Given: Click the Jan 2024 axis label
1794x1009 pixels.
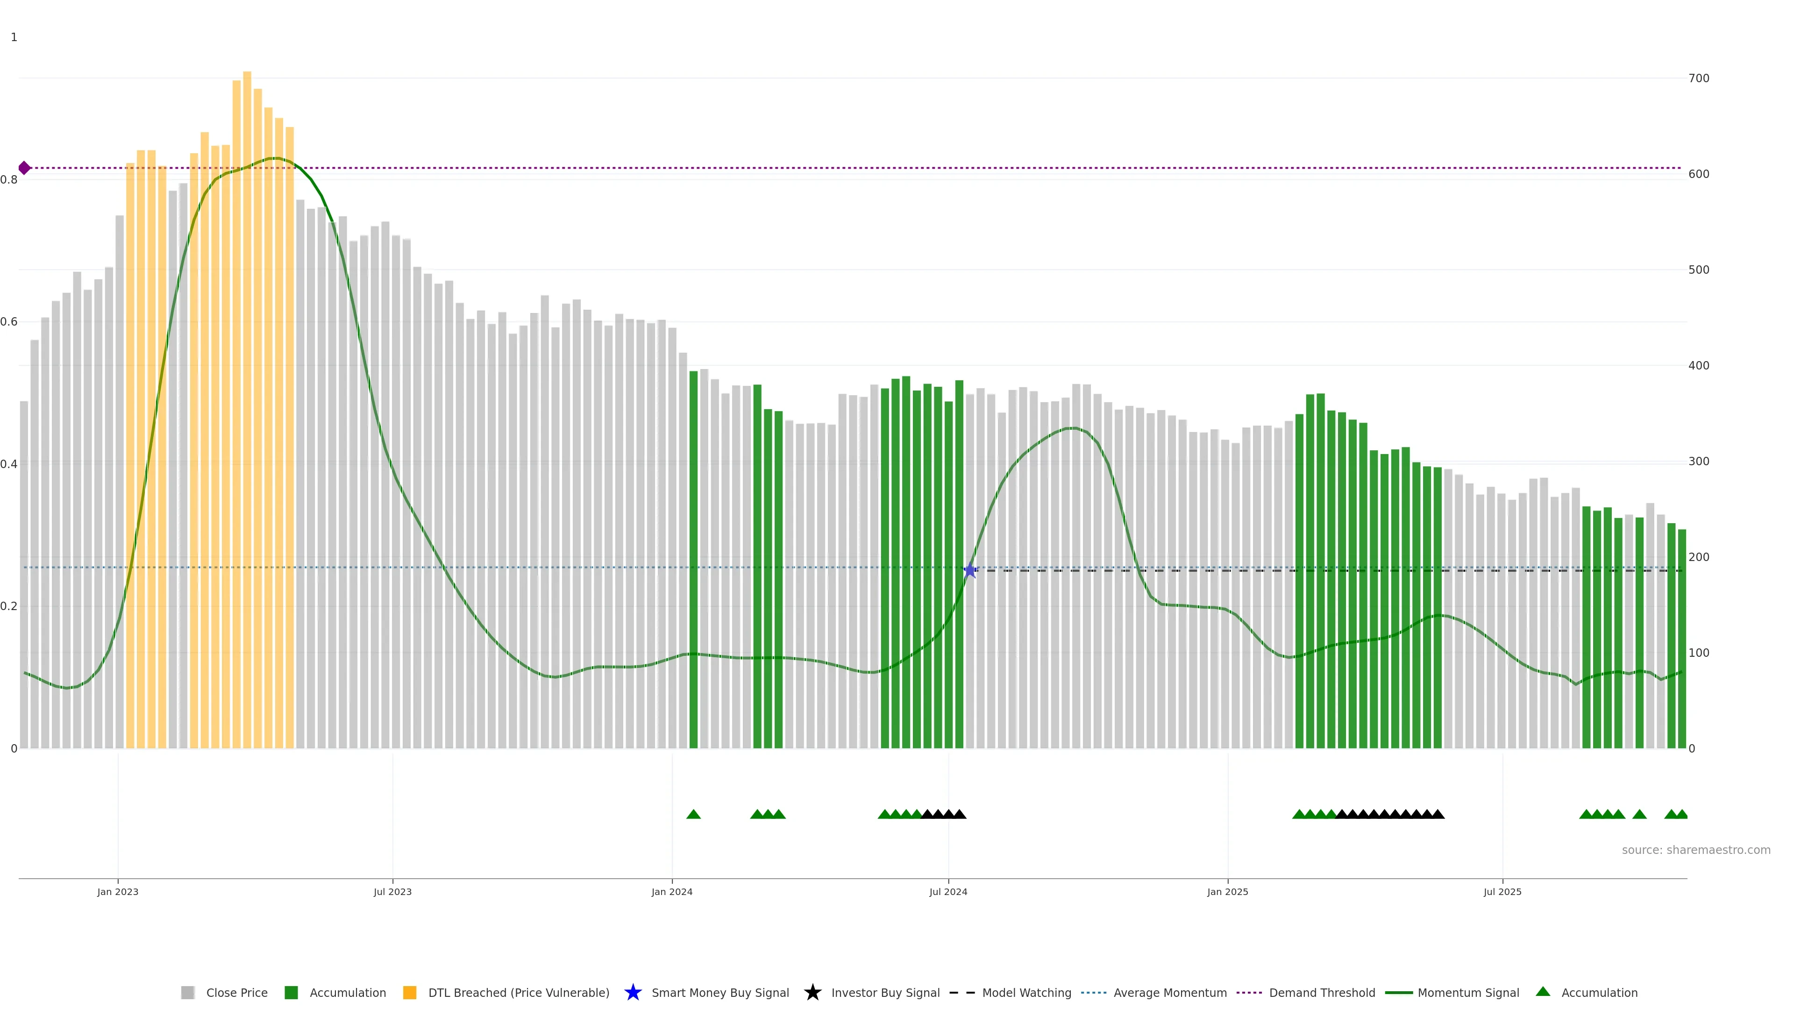Looking at the screenshot, I should (x=671, y=891).
